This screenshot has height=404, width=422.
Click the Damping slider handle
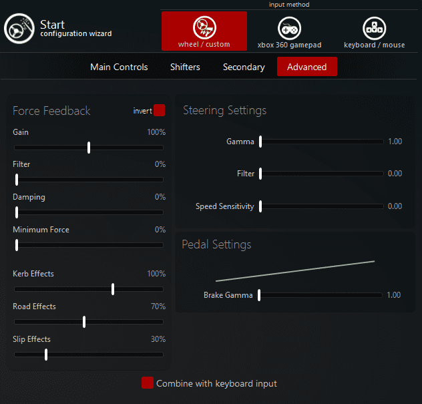tap(17, 212)
